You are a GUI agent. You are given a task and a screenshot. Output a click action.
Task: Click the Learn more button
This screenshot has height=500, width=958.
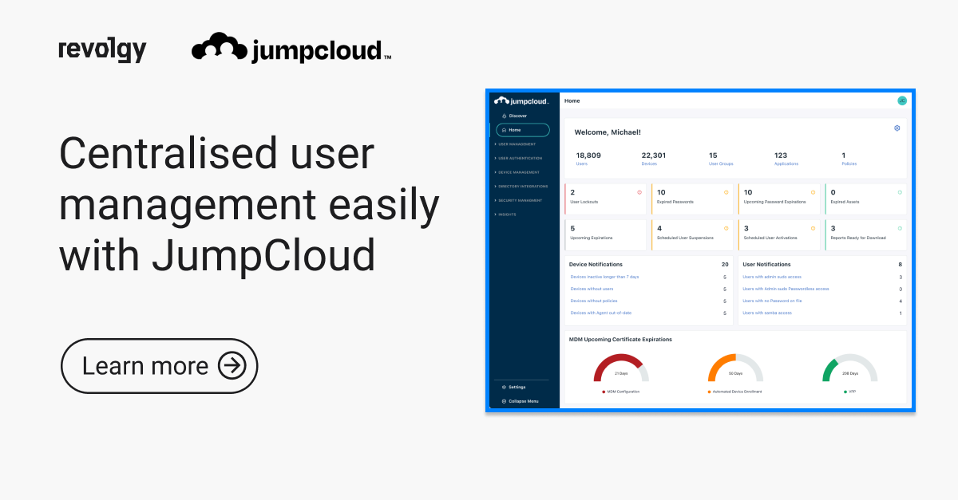pyautogui.click(x=160, y=366)
